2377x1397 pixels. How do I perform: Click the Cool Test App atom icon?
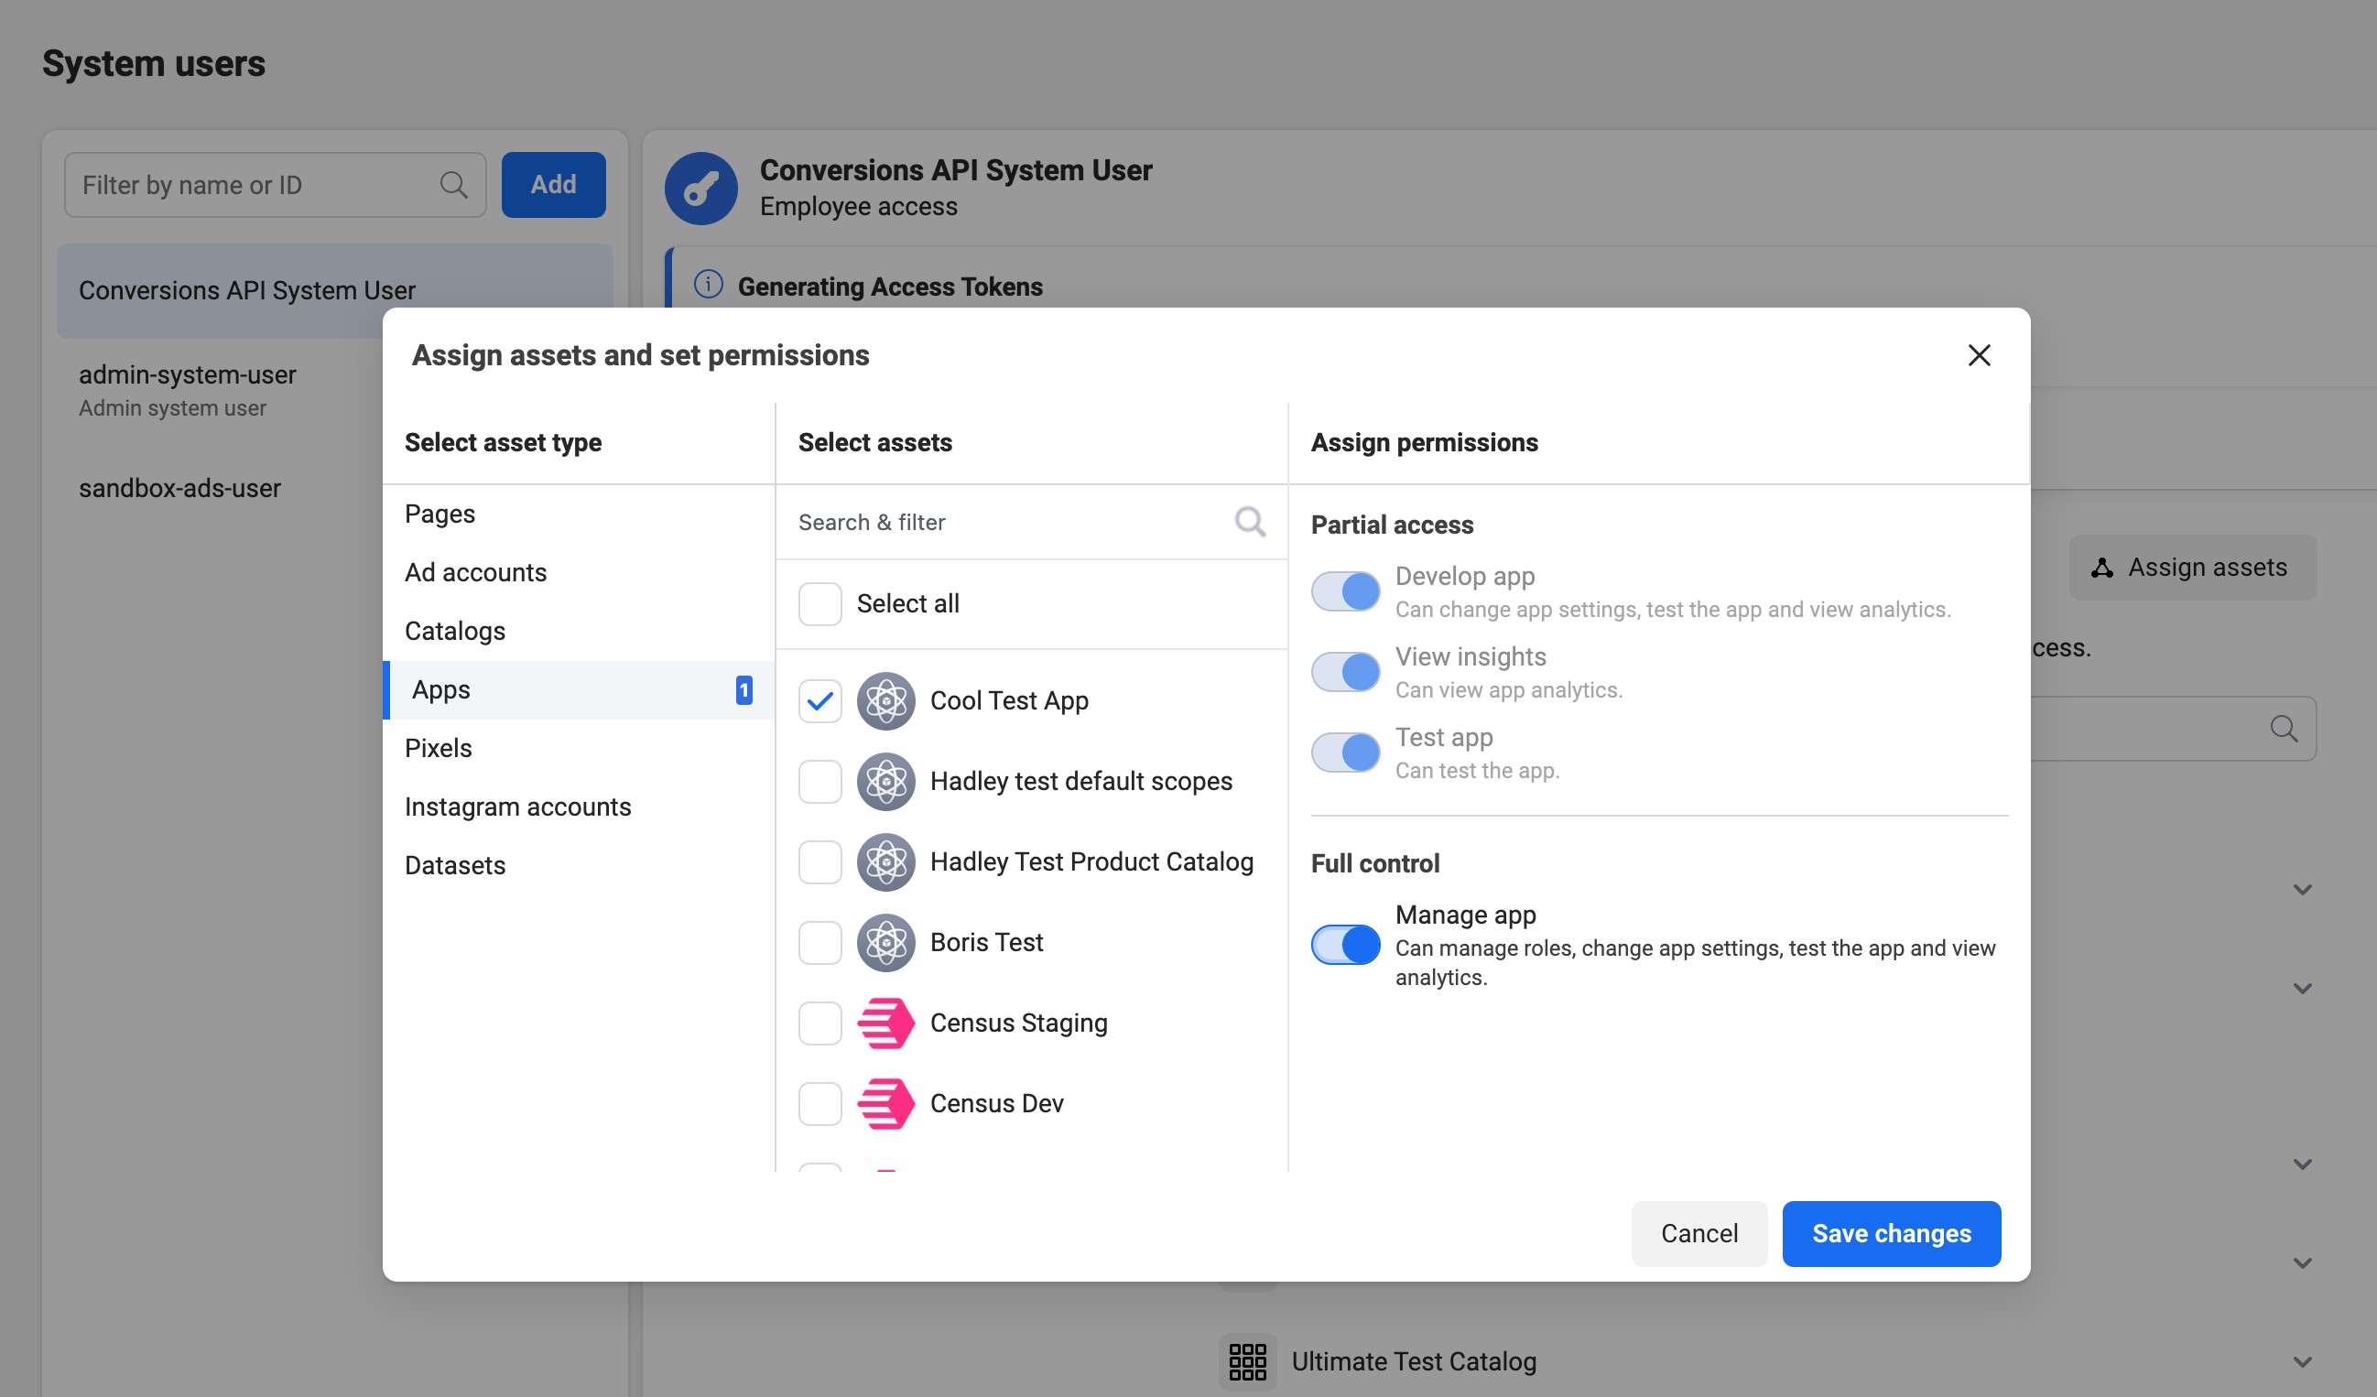pyautogui.click(x=885, y=701)
